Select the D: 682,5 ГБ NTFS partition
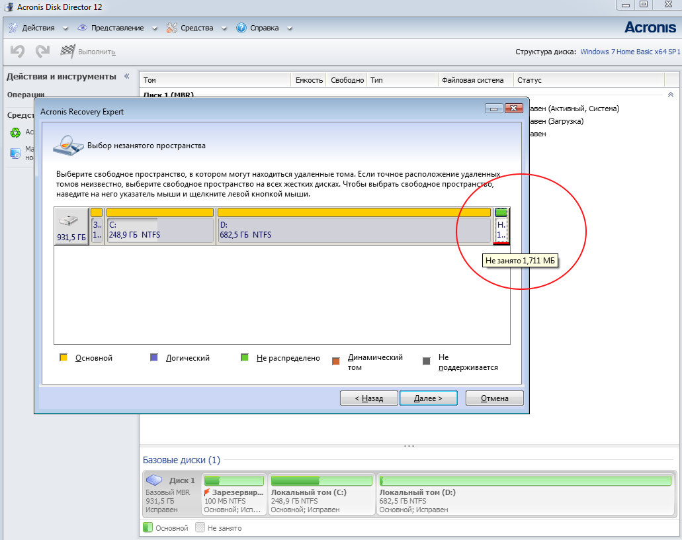This screenshot has width=682, height=540. 354,226
